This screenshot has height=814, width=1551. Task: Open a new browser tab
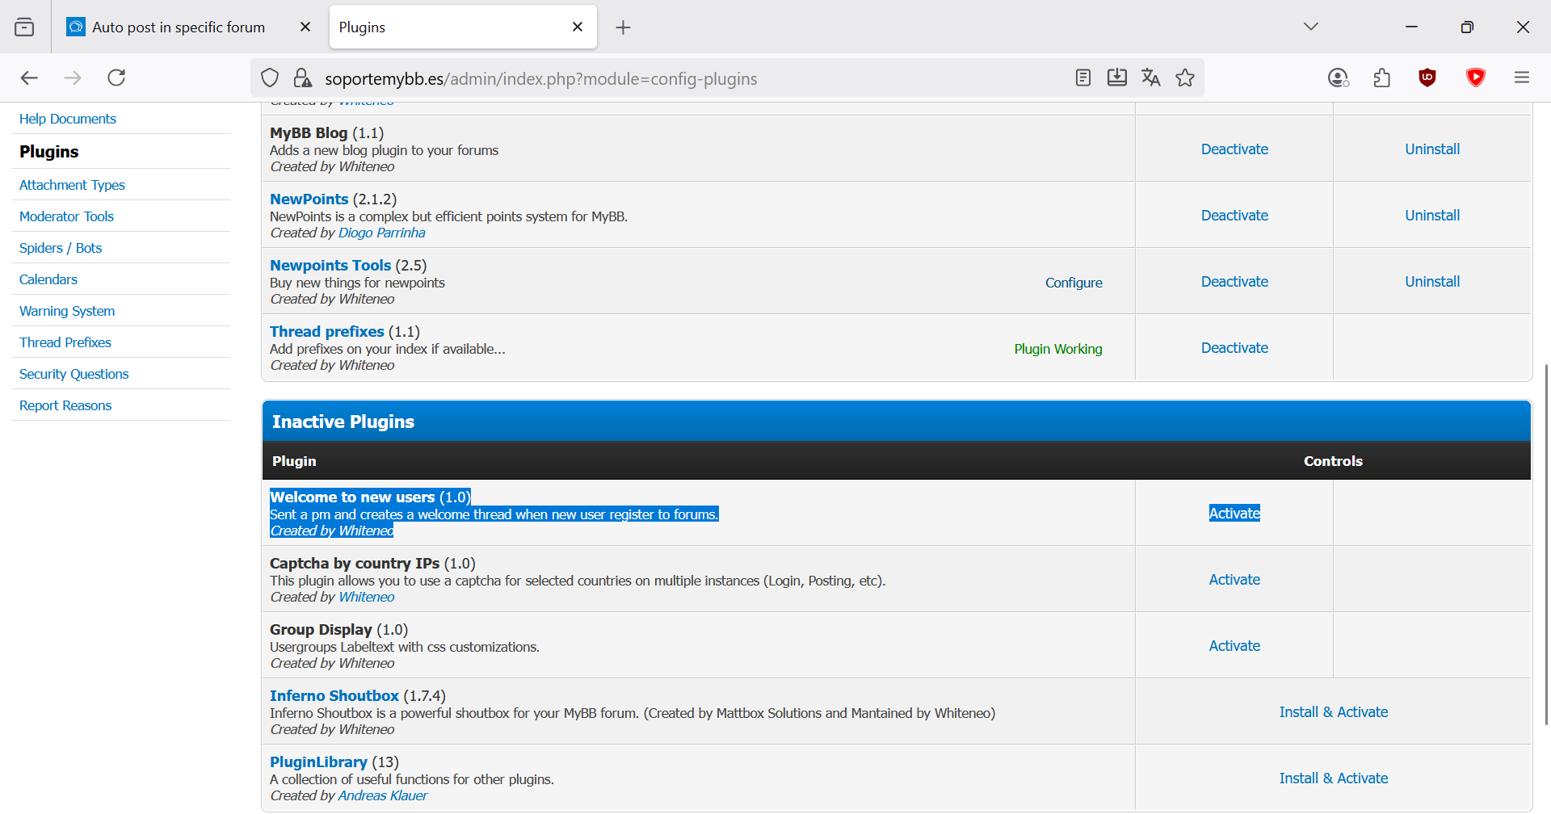pyautogui.click(x=623, y=27)
